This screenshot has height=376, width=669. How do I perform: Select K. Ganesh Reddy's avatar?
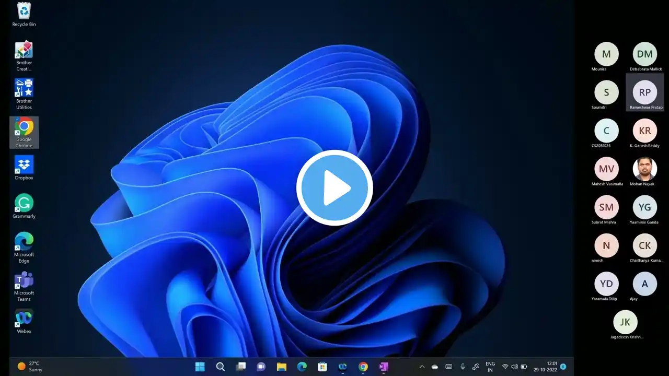(x=645, y=131)
